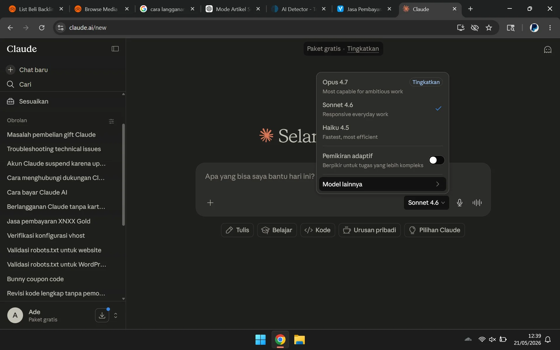Open chat Masalah pembelian gift Claude
This screenshot has width=560, height=350.
[x=51, y=134]
